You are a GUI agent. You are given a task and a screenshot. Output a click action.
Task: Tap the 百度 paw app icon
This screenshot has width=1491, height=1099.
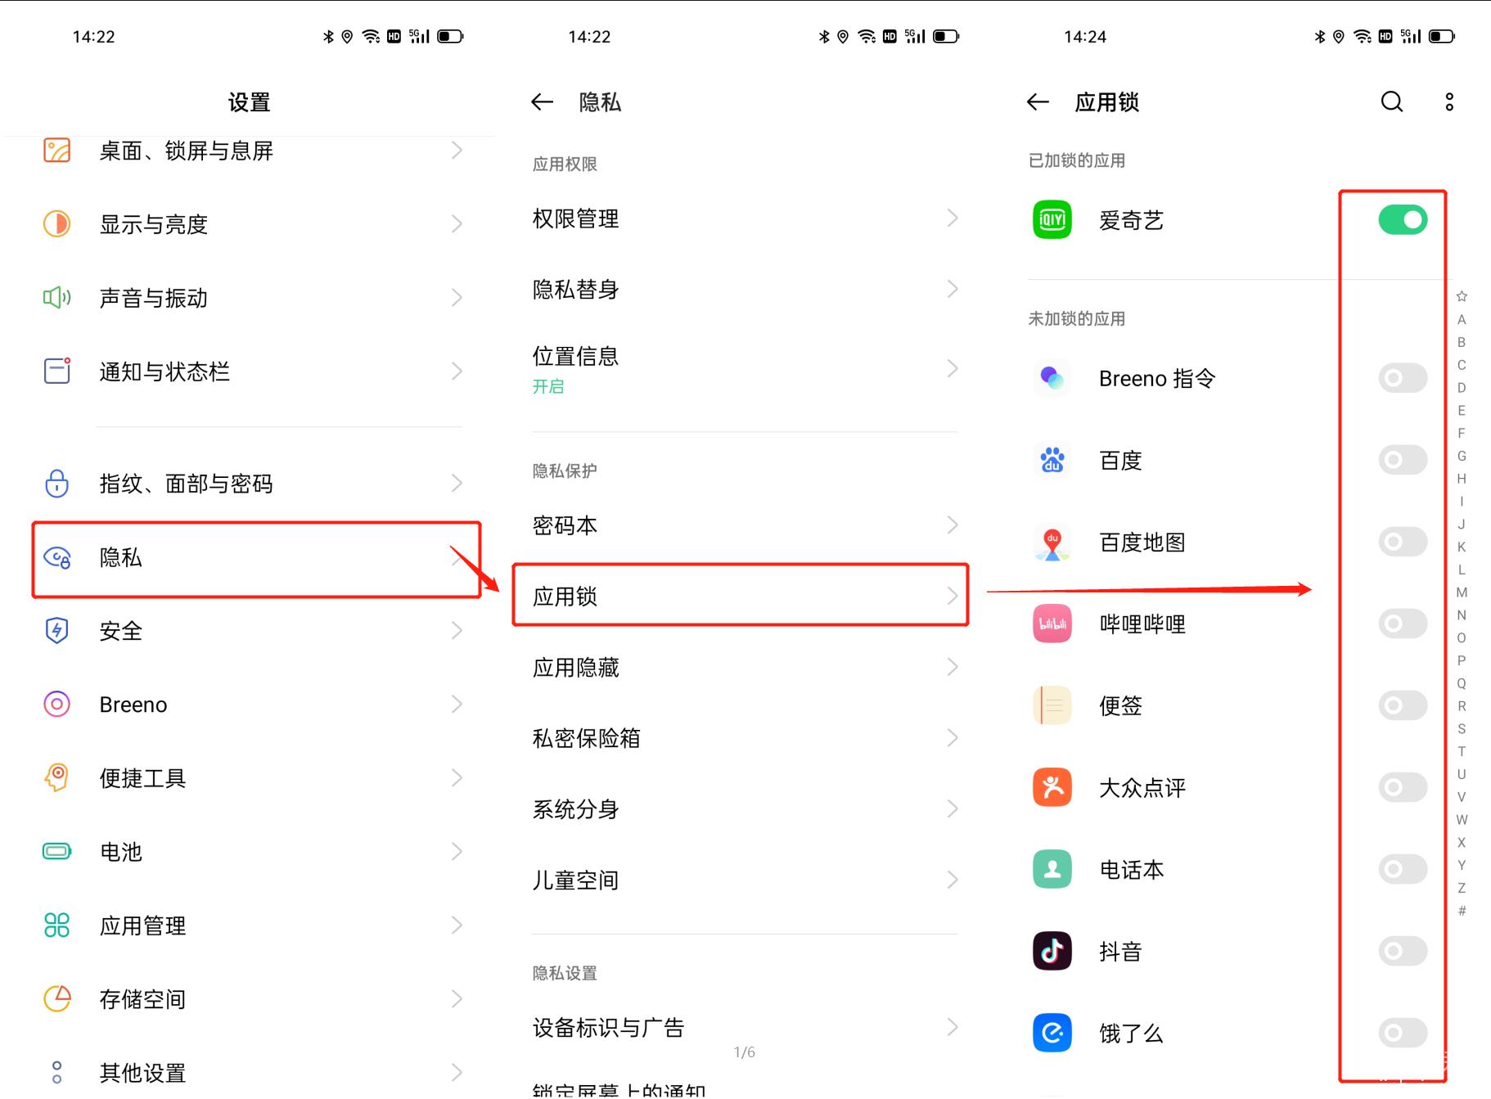tap(1052, 460)
